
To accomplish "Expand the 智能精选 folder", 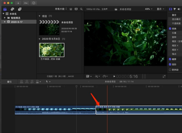I will (5, 18).
